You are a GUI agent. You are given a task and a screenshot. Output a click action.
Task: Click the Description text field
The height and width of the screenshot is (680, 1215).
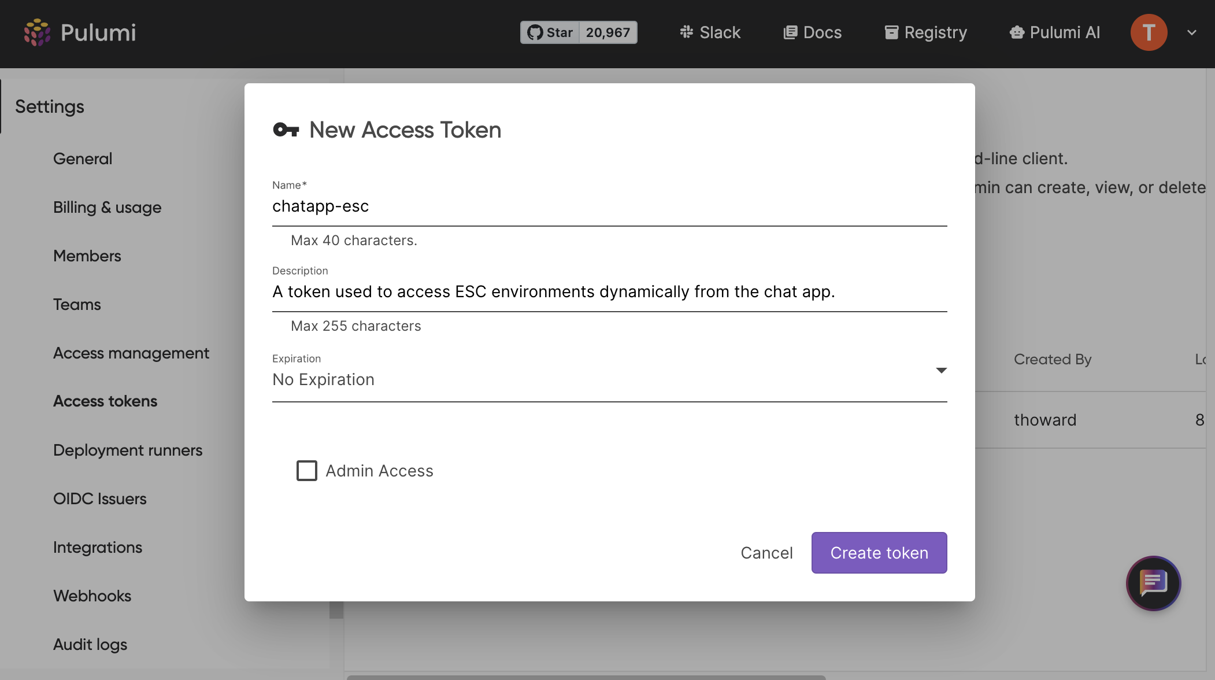(609, 292)
